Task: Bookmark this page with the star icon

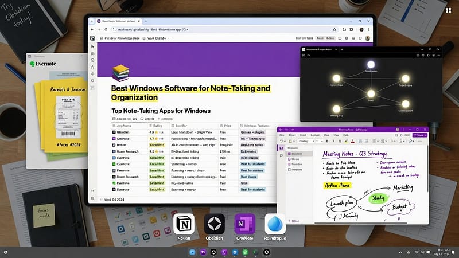Action: click(334, 30)
